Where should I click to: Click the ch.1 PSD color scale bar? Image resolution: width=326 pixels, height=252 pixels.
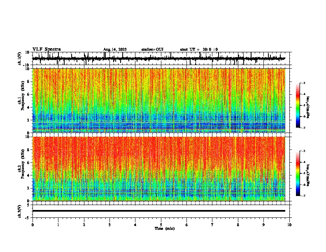(x=298, y=105)
